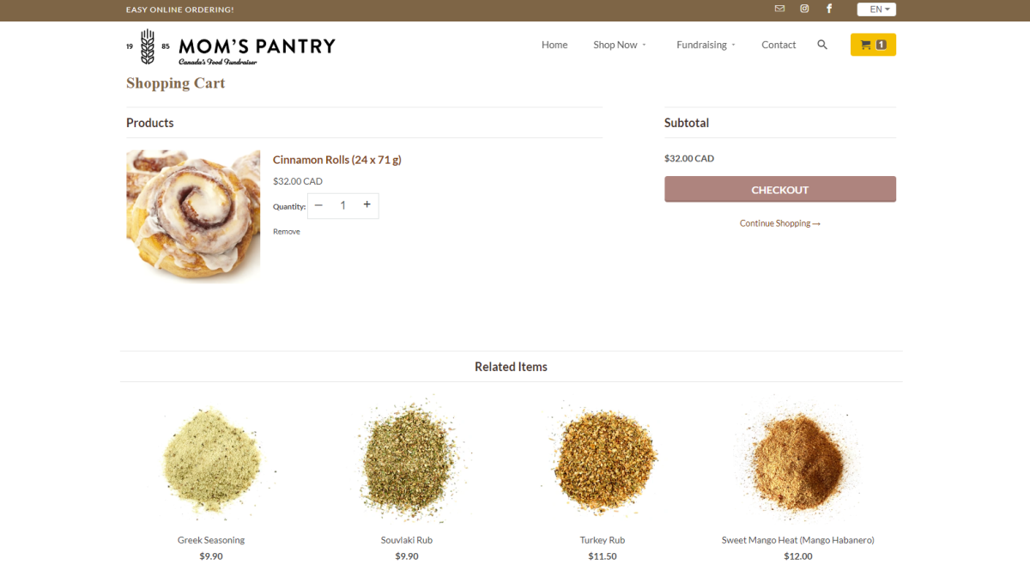1030x583 pixels.
Task: Open the yellow shopping cart button
Action: 873,45
